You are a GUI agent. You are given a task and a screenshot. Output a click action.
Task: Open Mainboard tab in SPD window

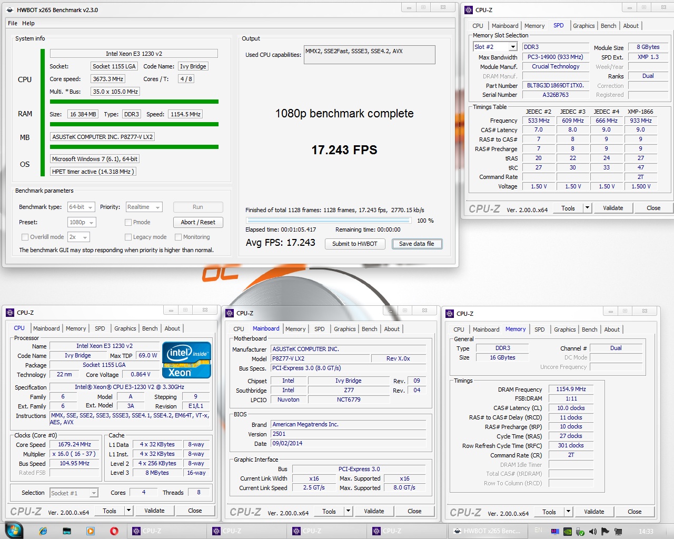coord(505,26)
